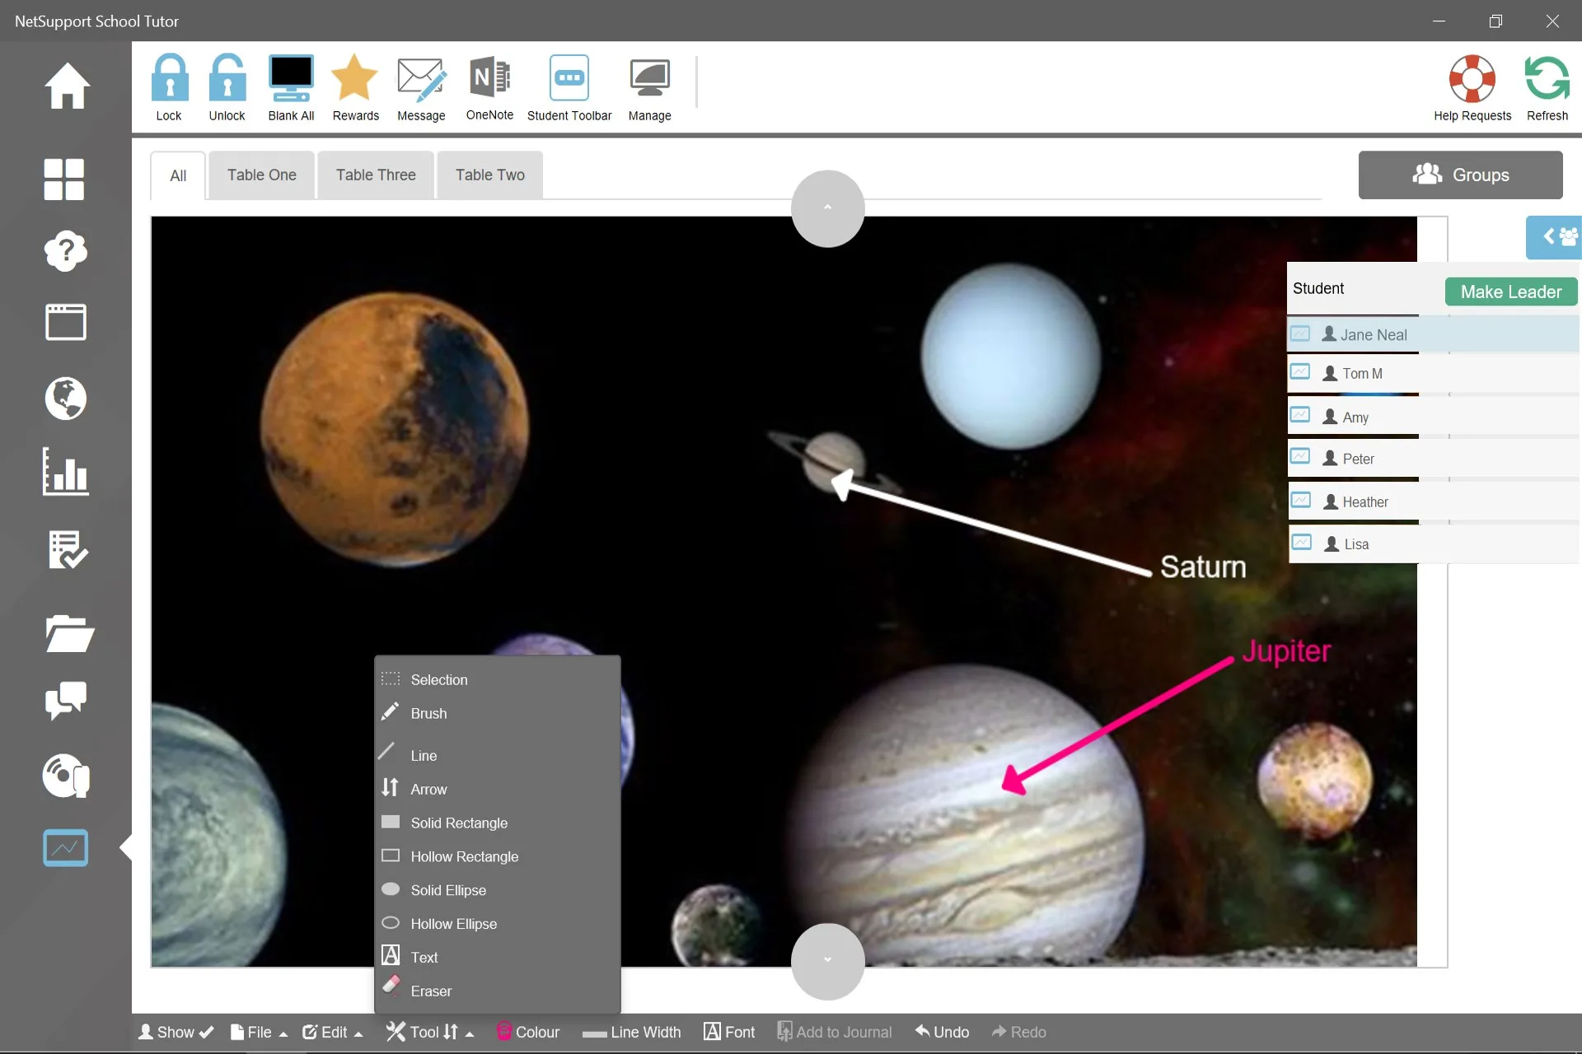The width and height of the screenshot is (1582, 1054).
Task: Open the audio headphones sidebar icon
Action: 65,776
